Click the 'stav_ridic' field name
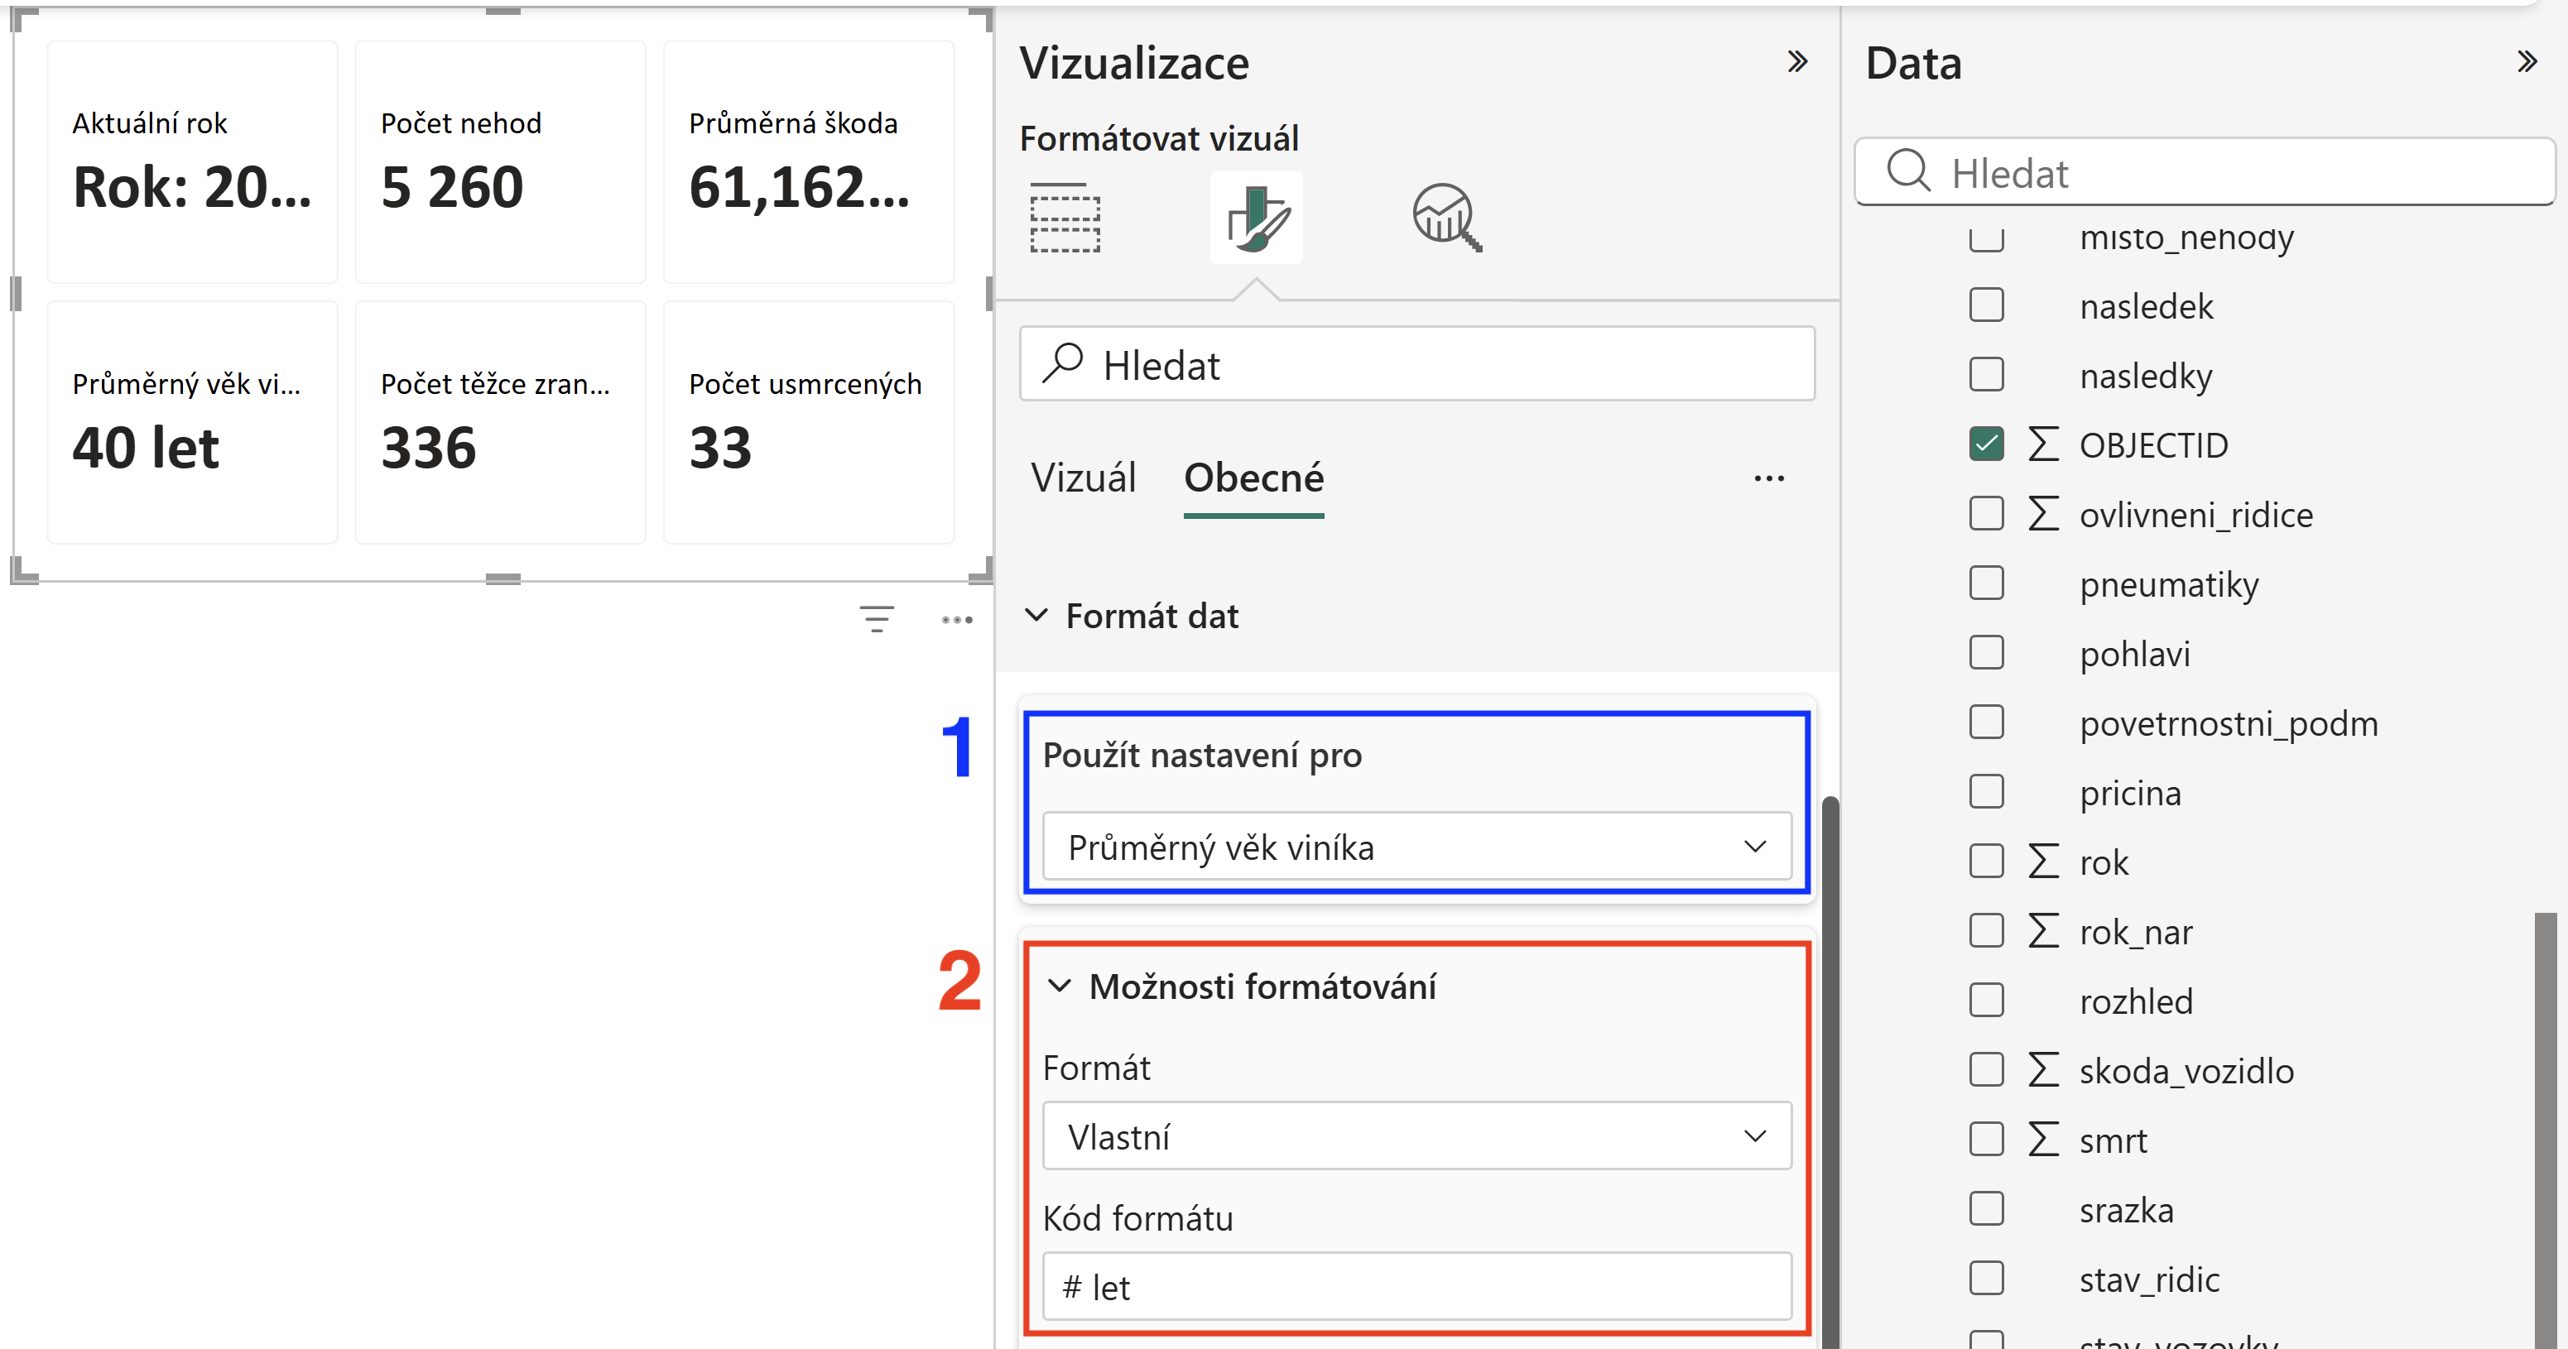The height and width of the screenshot is (1349, 2568). (x=2149, y=1279)
